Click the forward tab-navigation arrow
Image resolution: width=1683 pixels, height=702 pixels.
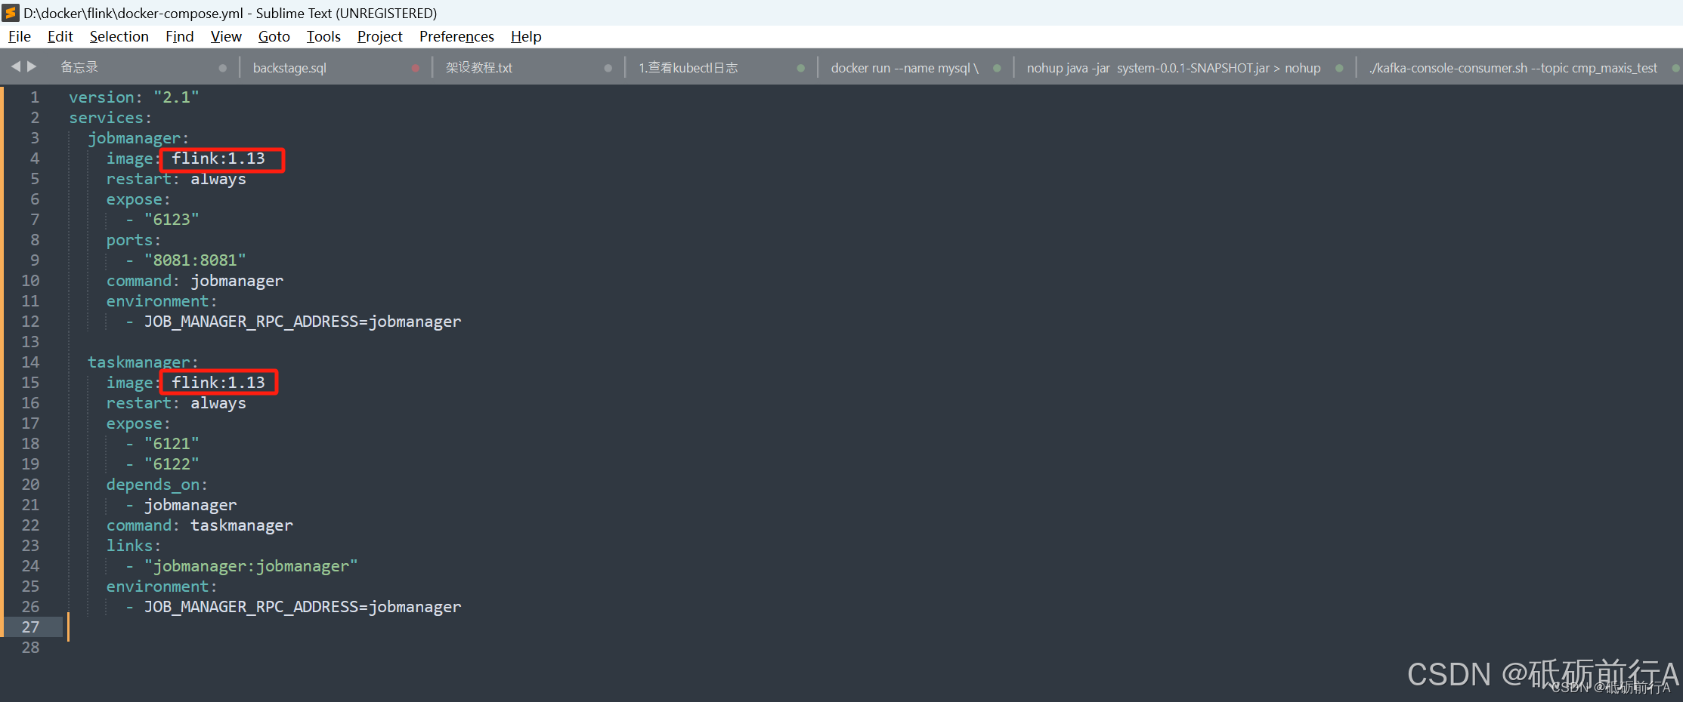[32, 66]
